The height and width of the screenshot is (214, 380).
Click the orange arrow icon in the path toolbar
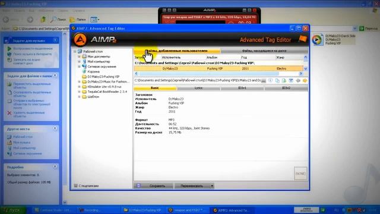click(x=305, y=81)
